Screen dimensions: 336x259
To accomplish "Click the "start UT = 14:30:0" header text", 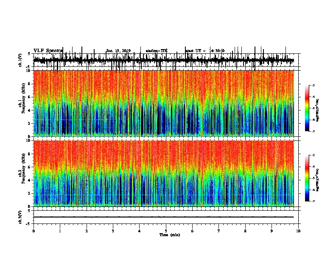I will click(205, 51).
